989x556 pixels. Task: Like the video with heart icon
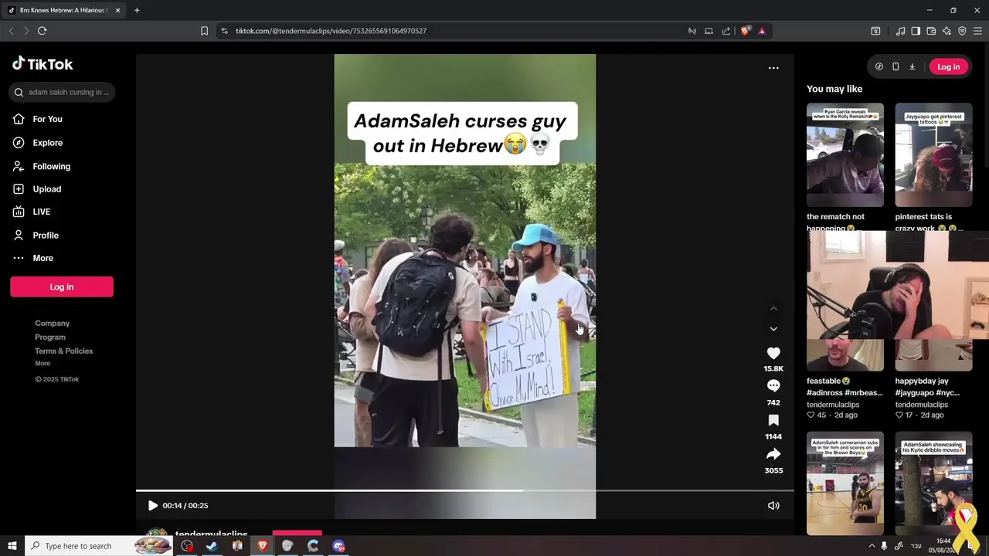773,353
